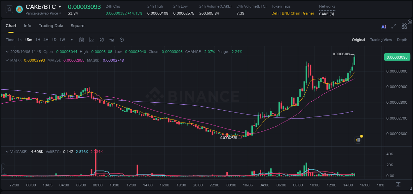This screenshot has height=194, width=413.
Task: Open the widgets layout grid icon
Action: (404, 26)
